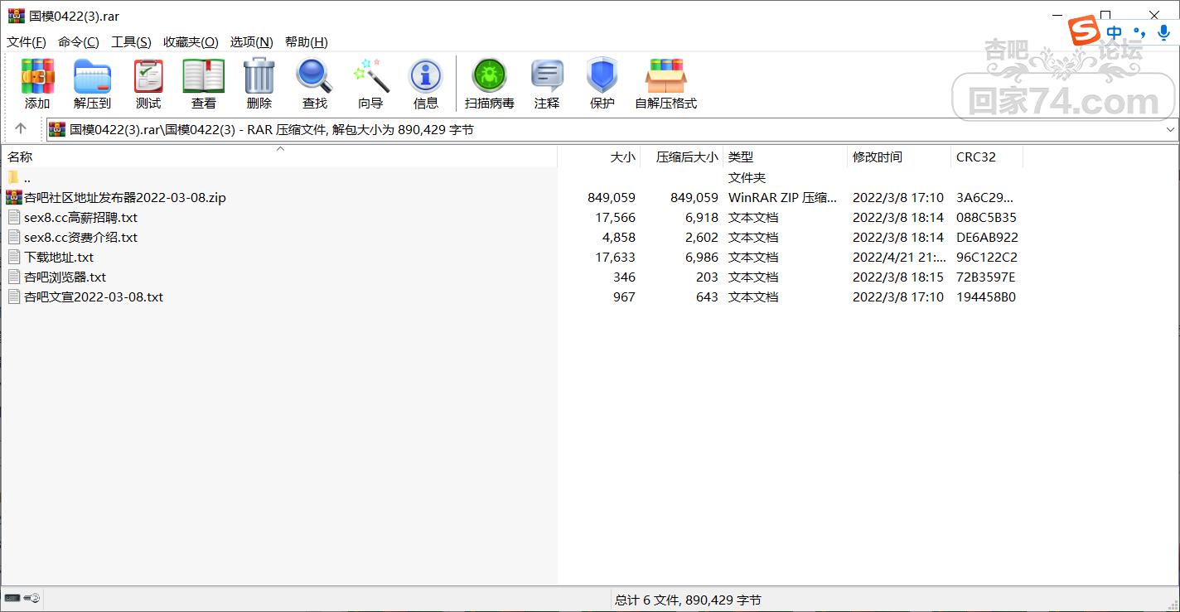Screen dimensions: 1180x612
Task: Click the View (查看) book icon
Action: (204, 76)
